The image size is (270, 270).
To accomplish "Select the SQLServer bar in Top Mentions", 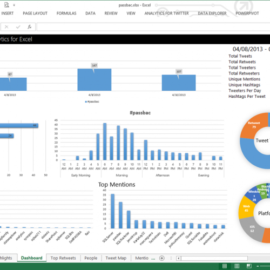I will pos(113,211).
